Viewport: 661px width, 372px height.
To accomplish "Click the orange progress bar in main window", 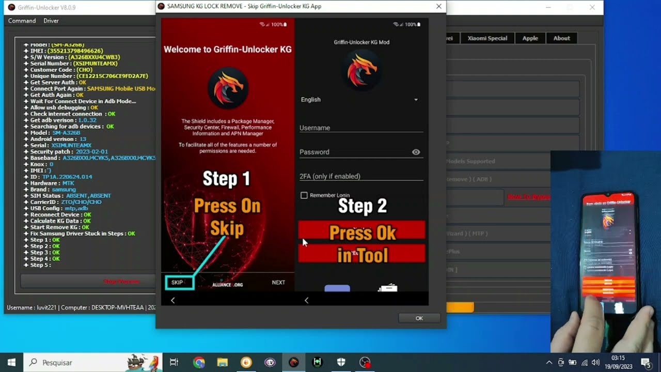I will 460,307.
